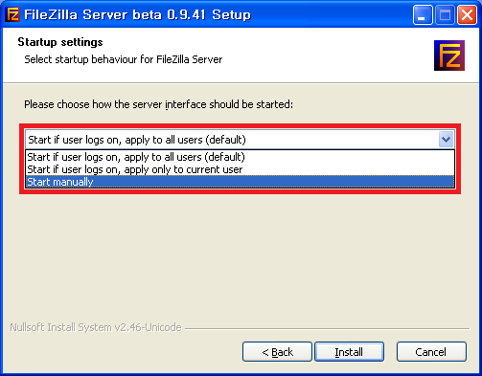
Task: Click the FileZilla logo in the header
Action: (x=449, y=55)
